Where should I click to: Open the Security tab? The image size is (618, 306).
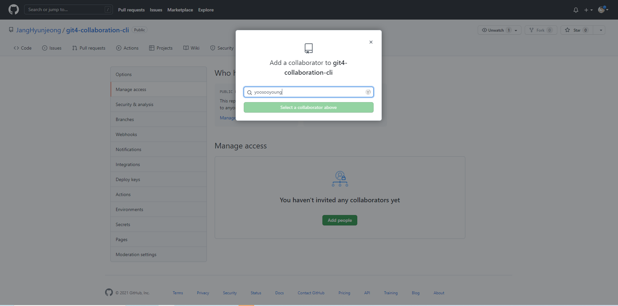click(x=222, y=48)
